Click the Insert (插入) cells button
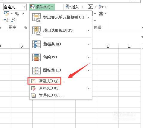This screenshot has height=128, width=143. point(72,7)
